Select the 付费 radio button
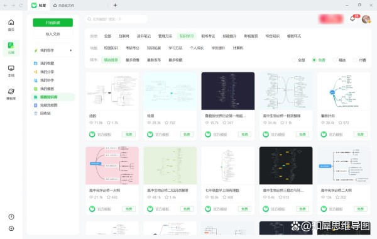This screenshot has width=377, height=239. point(355,60)
